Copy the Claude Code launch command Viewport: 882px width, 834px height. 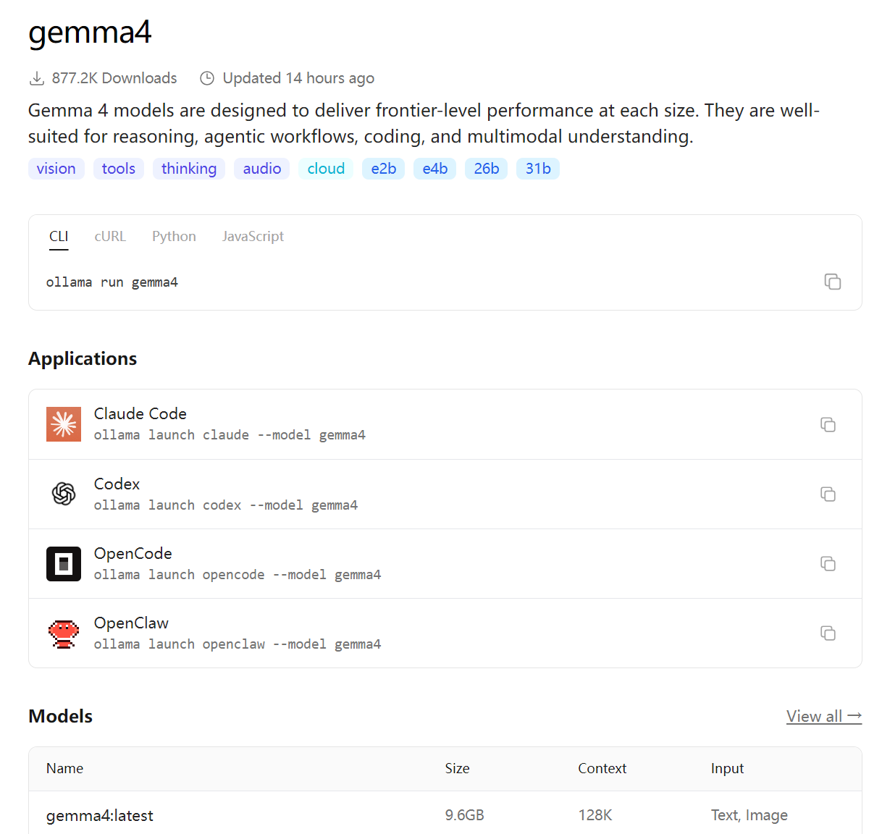coord(828,425)
